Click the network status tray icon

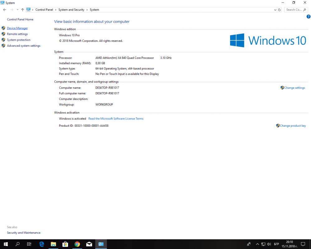(263, 244)
